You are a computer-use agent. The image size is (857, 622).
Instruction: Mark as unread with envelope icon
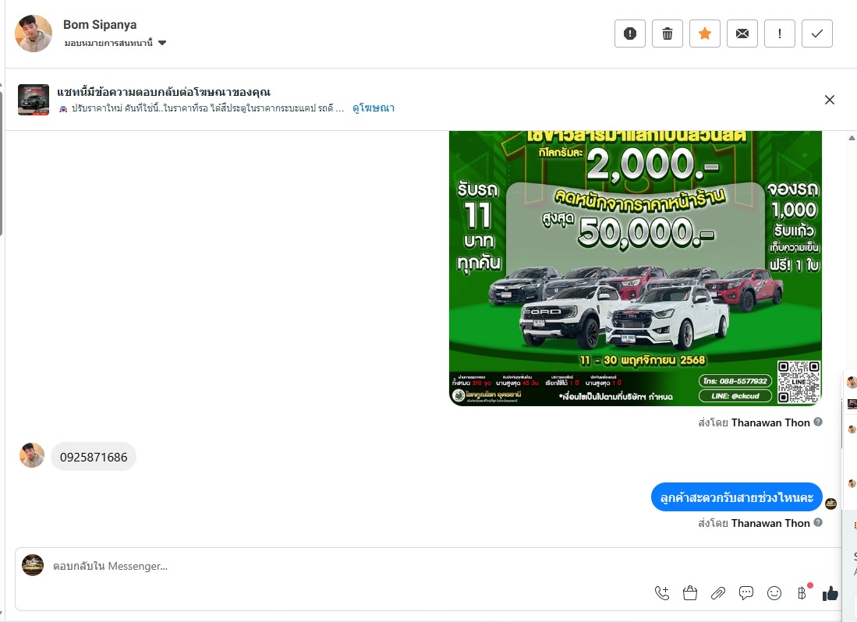point(742,34)
